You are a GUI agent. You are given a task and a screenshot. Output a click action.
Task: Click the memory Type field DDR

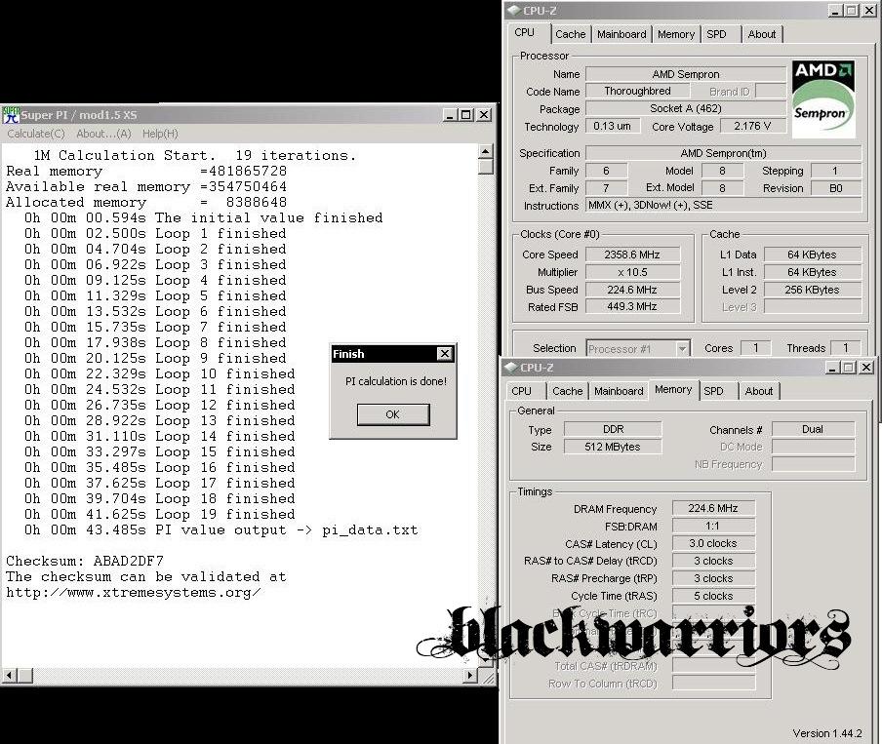pyautogui.click(x=613, y=429)
